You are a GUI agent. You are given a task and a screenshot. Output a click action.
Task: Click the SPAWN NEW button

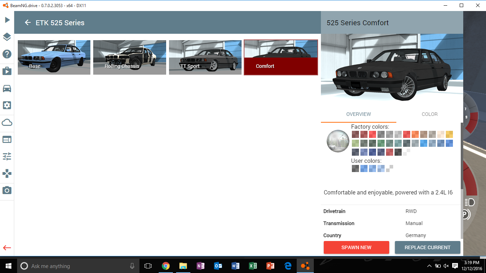click(356, 247)
